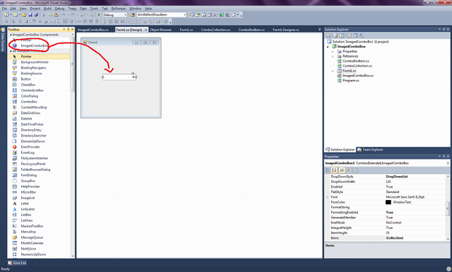This screenshot has height=272, width=452.
Task: Click Save All icon in toolbar
Action: coord(36,15)
